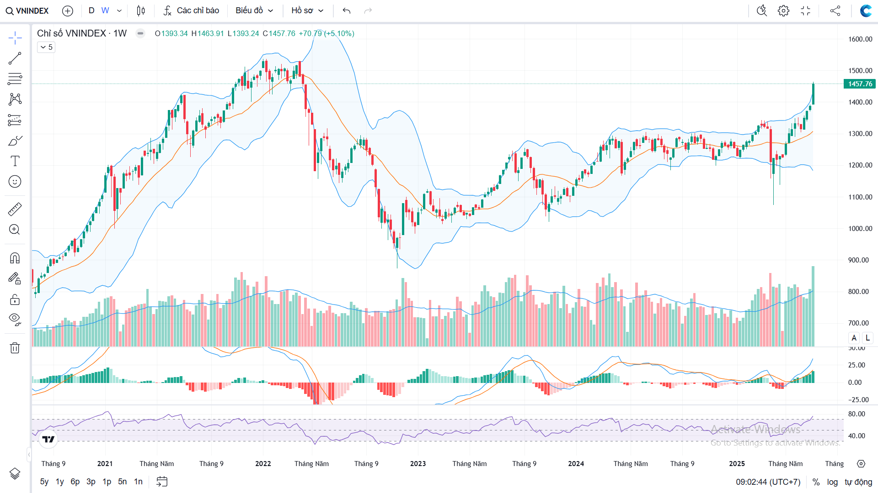Click the 1457.76 current price label
The width and height of the screenshot is (878, 493).
(859, 84)
